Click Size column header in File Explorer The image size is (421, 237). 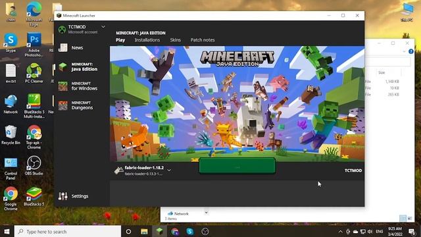382,72
